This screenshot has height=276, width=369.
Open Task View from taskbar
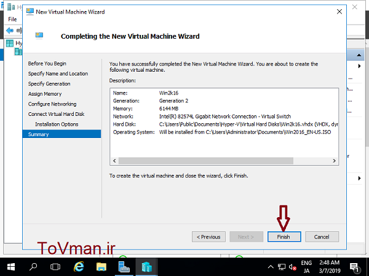tap(55, 267)
